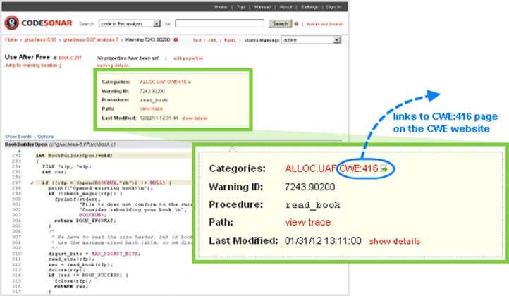The image size is (509, 296).
Task: Click code line 310 'digest_bits = MAX_DIGEST_BITS'
Action: [94, 254]
